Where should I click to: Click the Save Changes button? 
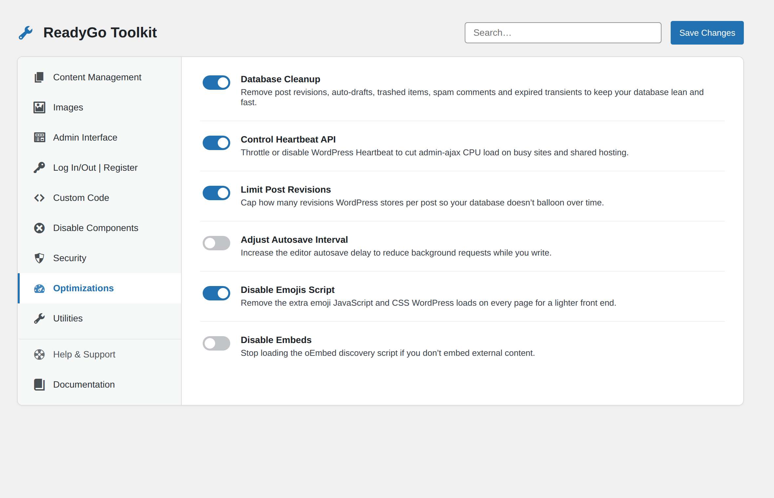[x=707, y=33]
